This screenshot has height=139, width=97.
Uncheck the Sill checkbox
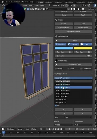(56, 106)
